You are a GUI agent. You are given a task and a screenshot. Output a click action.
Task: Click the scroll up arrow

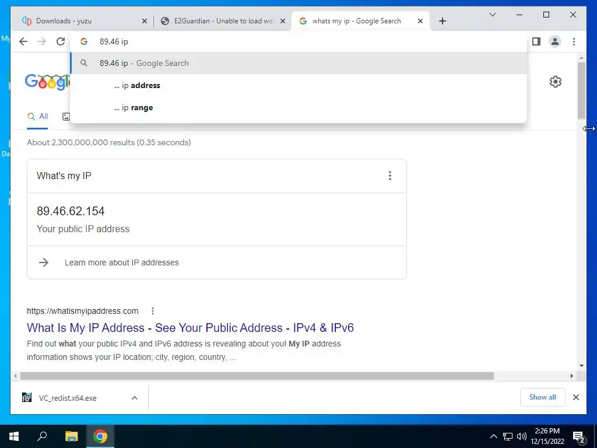[x=581, y=58]
